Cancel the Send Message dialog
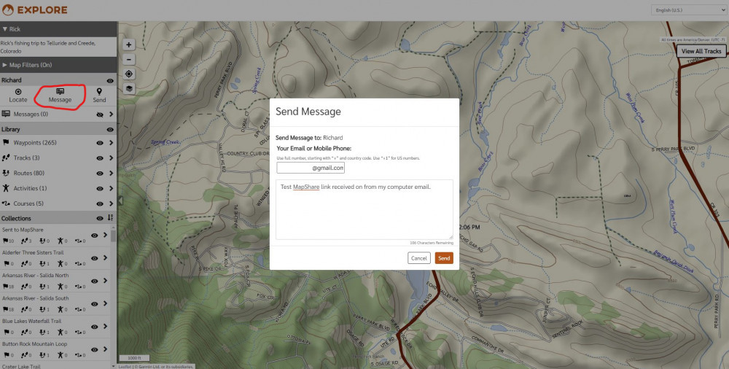 coord(419,257)
